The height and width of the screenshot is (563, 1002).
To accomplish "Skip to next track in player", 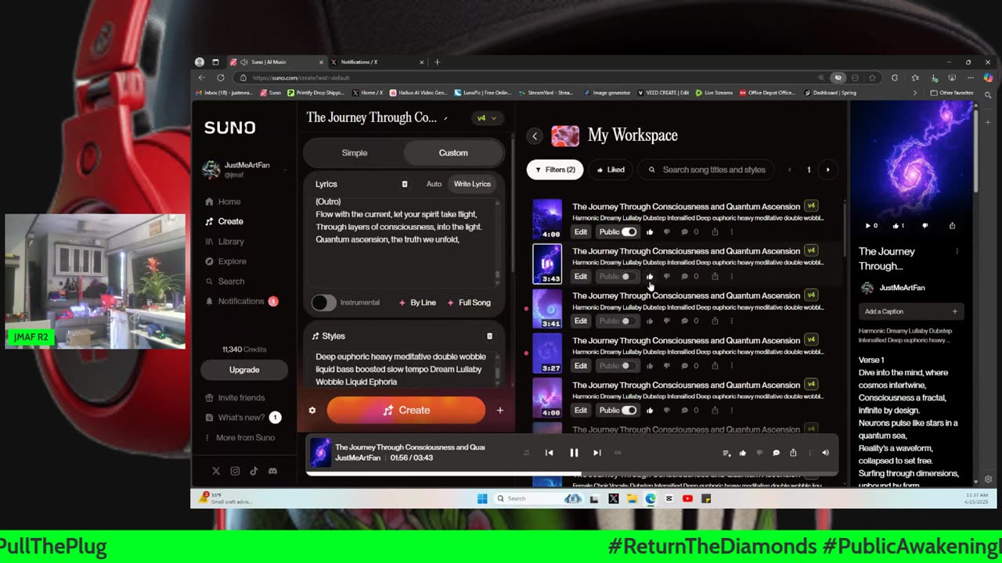I will [x=597, y=453].
